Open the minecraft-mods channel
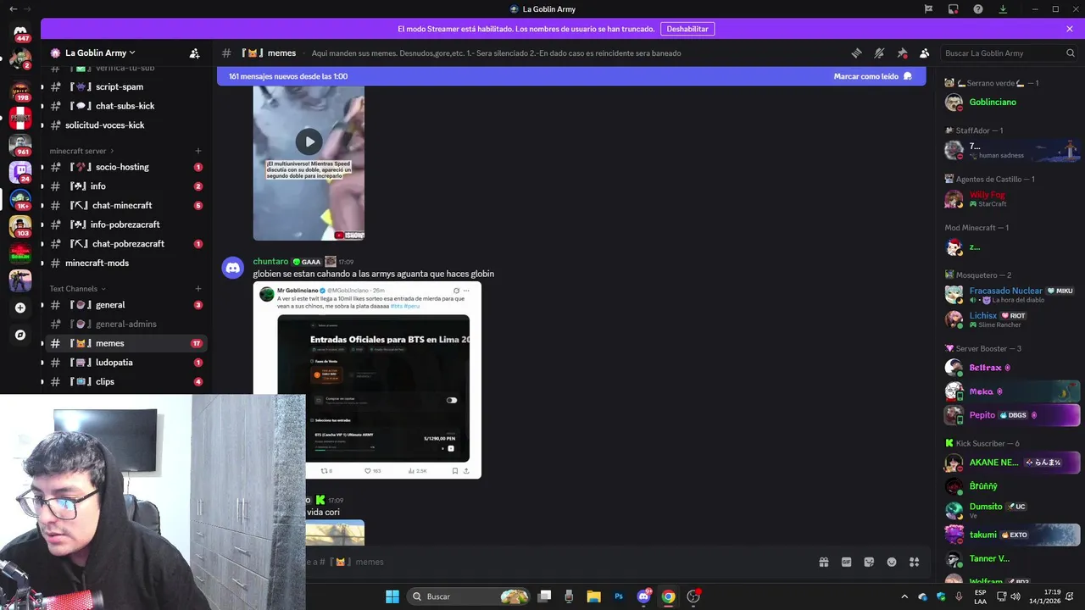The width and height of the screenshot is (1085, 610). coord(125,263)
